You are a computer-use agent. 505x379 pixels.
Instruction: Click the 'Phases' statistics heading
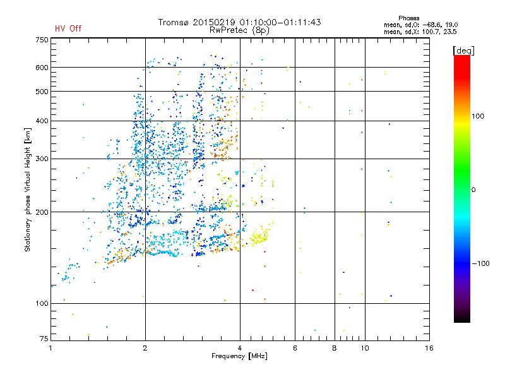click(408, 18)
